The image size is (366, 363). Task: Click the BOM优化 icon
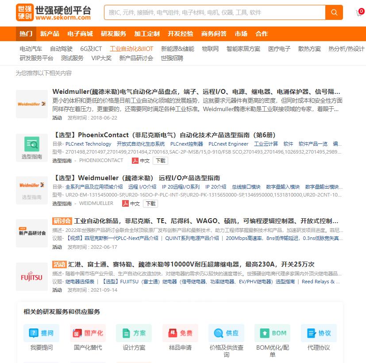272,333
